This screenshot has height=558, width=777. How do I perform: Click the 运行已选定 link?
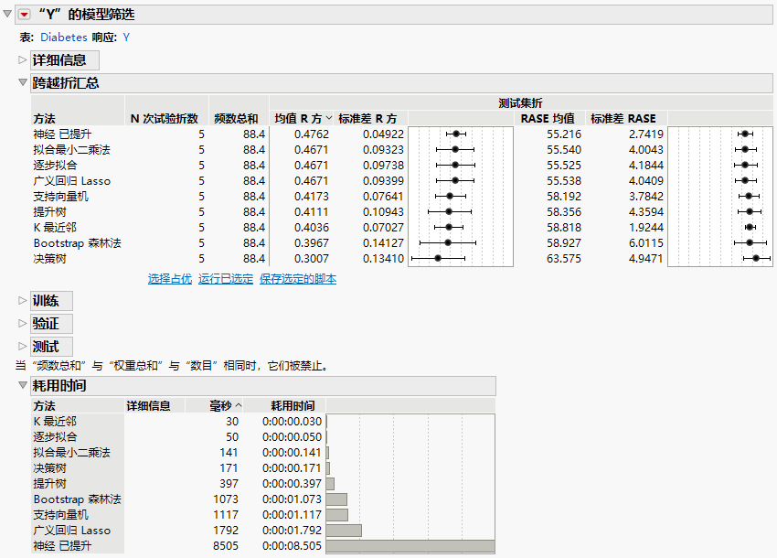226,279
